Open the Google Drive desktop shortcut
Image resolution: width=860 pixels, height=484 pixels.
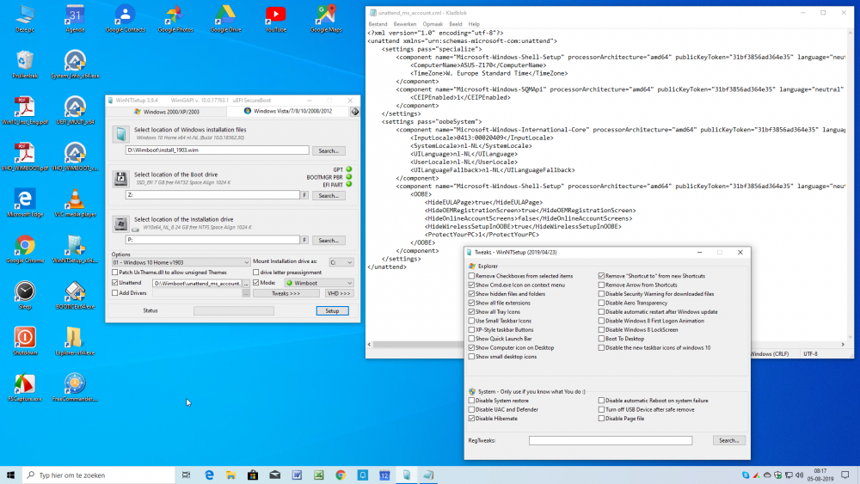(x=225, y=15)
